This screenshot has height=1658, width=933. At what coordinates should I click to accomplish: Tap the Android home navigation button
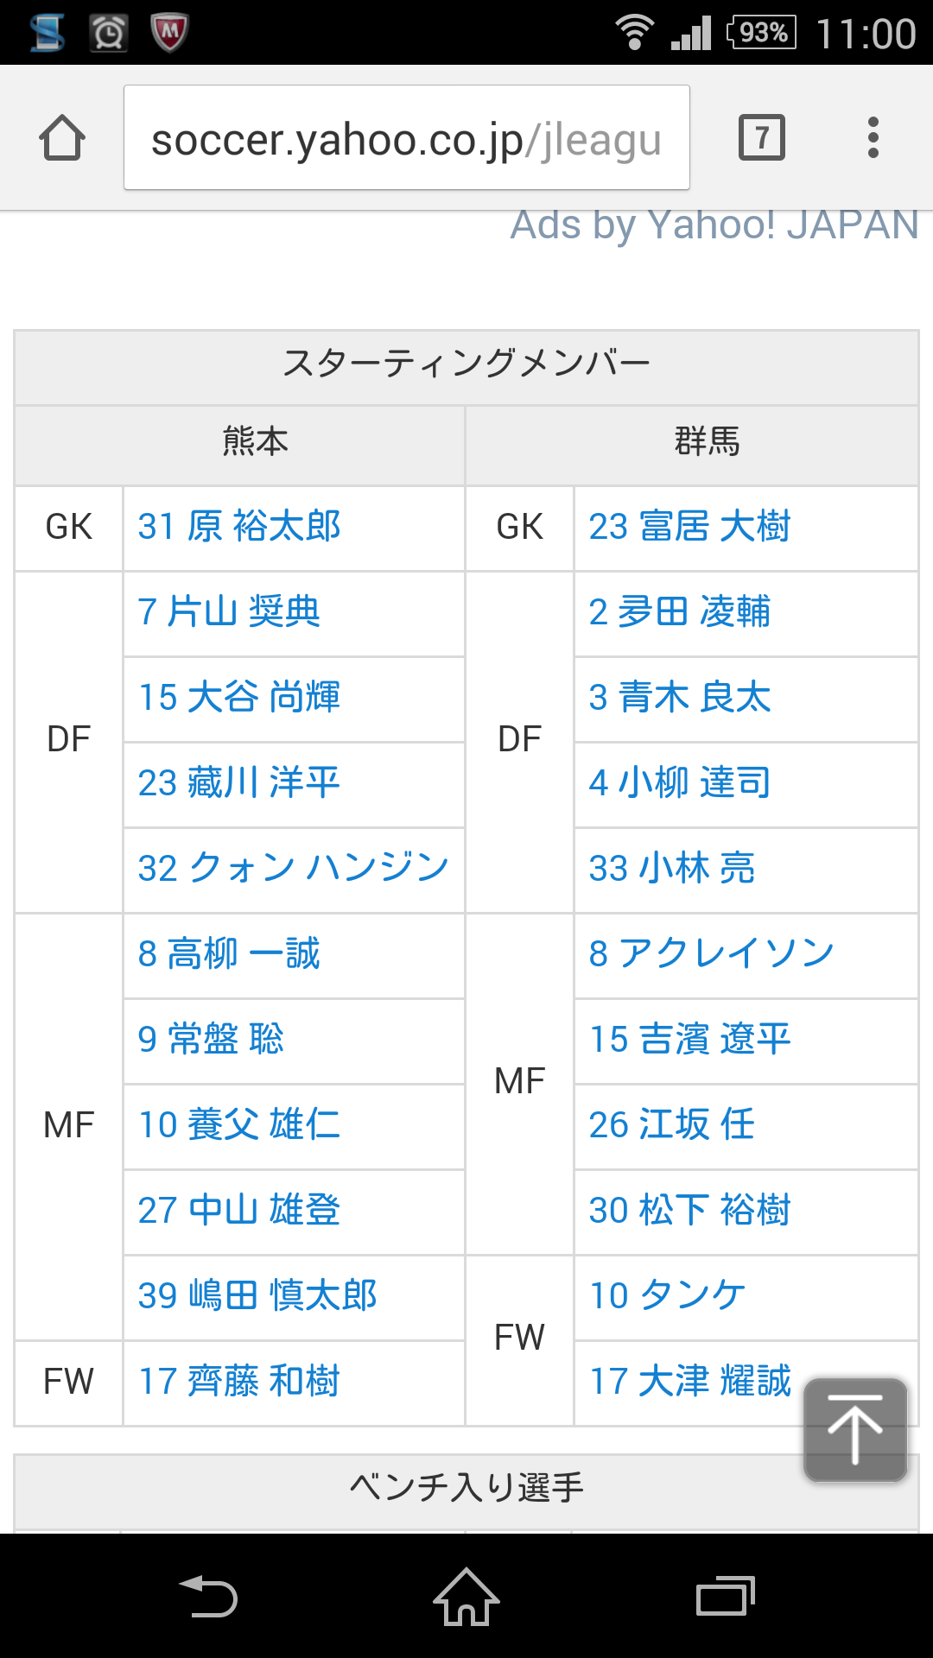pyautogui.click(x=466, y=1596)
